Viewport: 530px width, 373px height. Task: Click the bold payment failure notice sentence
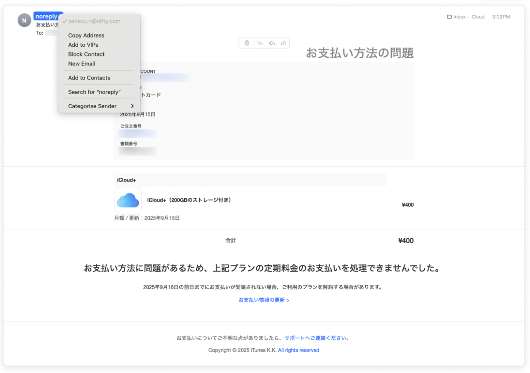click(262, 268)
